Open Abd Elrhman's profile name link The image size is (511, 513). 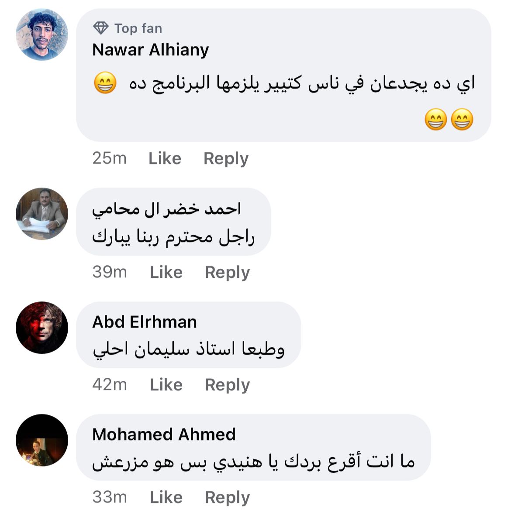(145, 322)
